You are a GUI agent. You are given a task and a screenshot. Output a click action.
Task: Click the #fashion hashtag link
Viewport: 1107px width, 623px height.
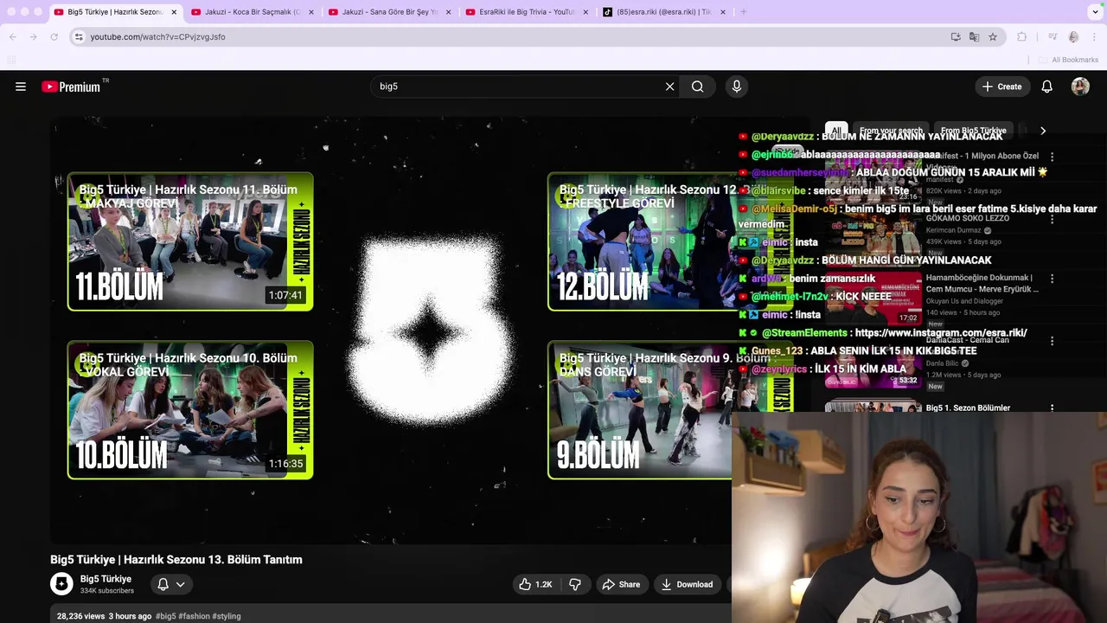tap(194, 616)
